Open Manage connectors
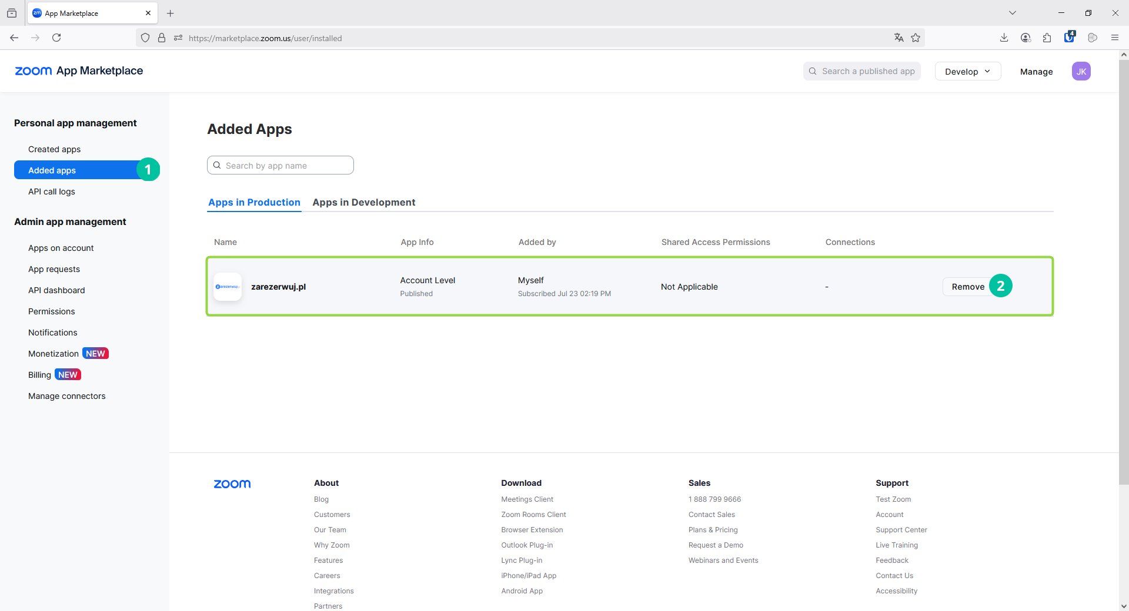 pos(67,396)
